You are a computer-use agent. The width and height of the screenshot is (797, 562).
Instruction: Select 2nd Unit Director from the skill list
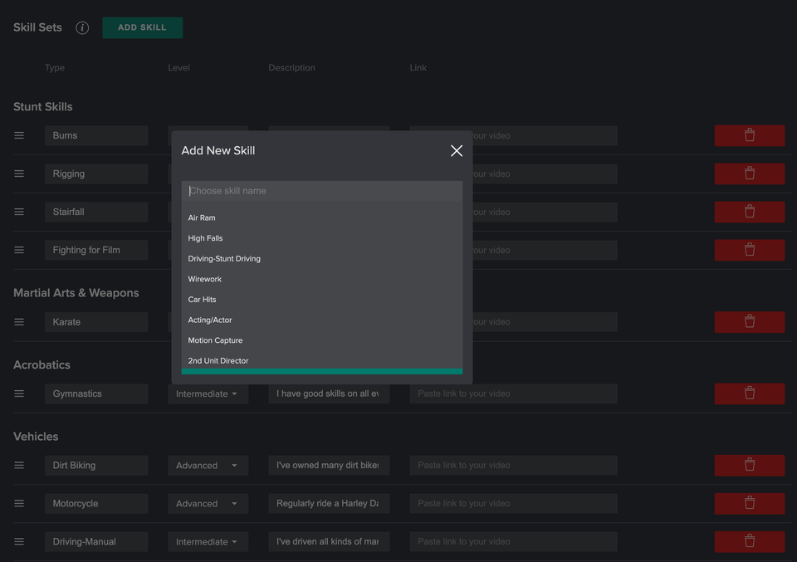pos(218,360)
